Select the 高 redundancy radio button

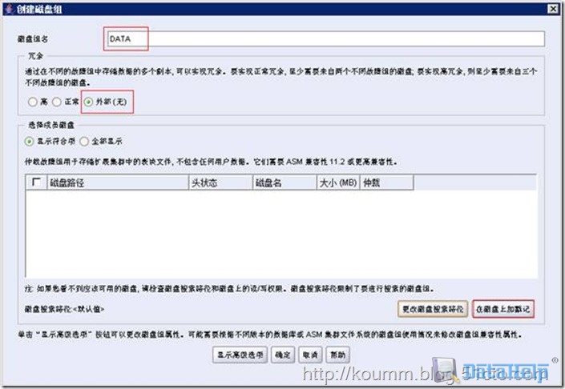[32, 102]
